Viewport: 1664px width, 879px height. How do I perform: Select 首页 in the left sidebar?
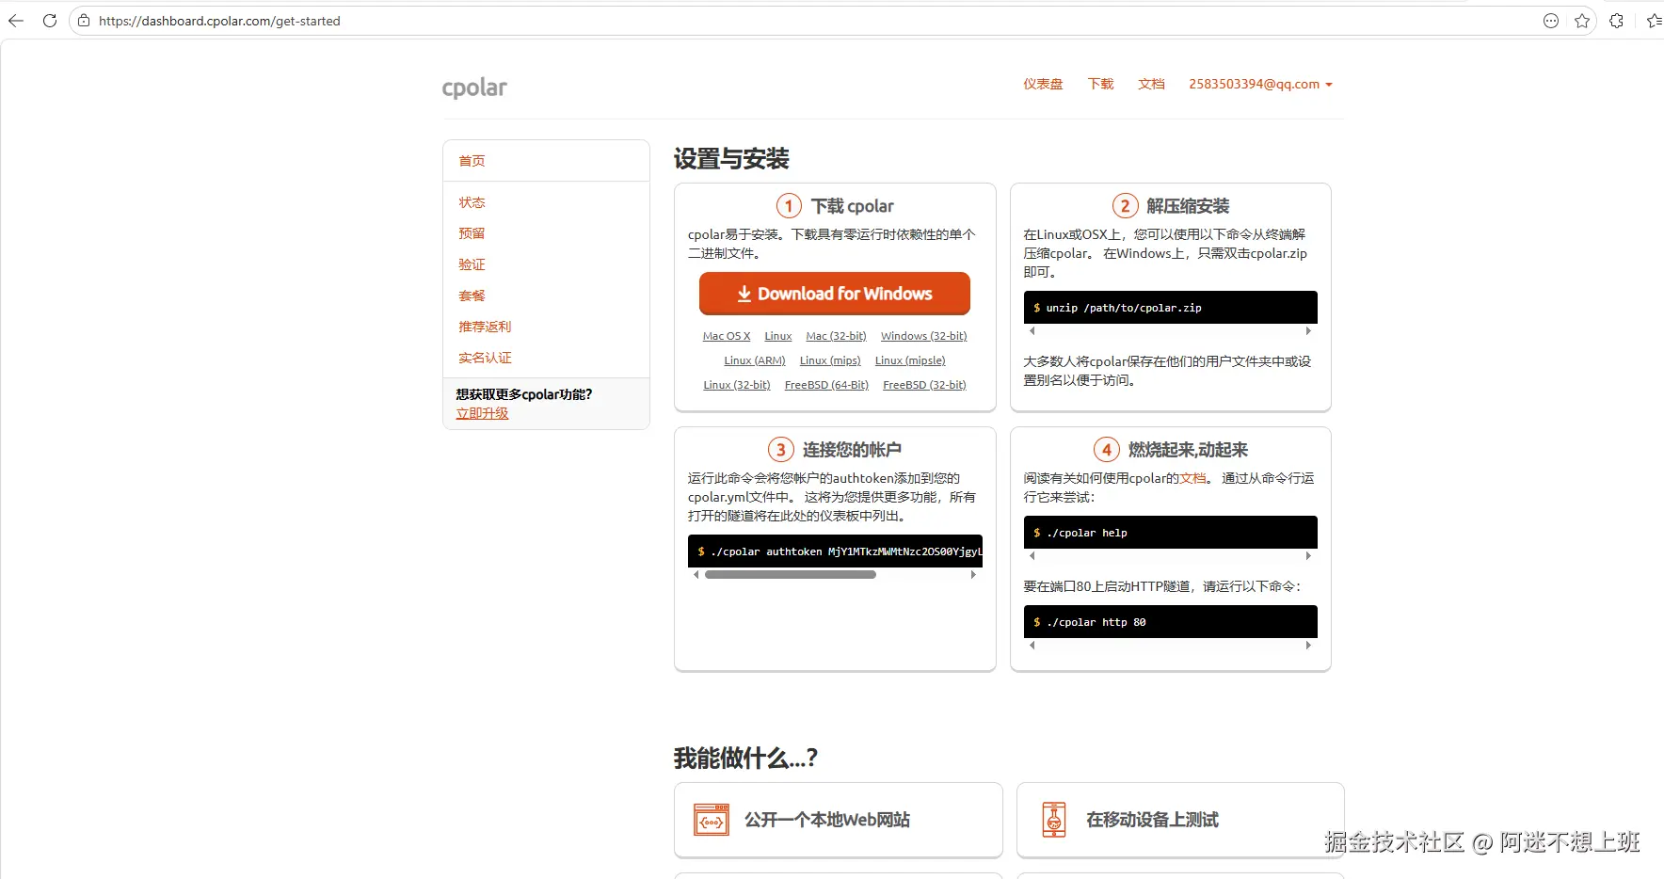click(x=472, y=161)
